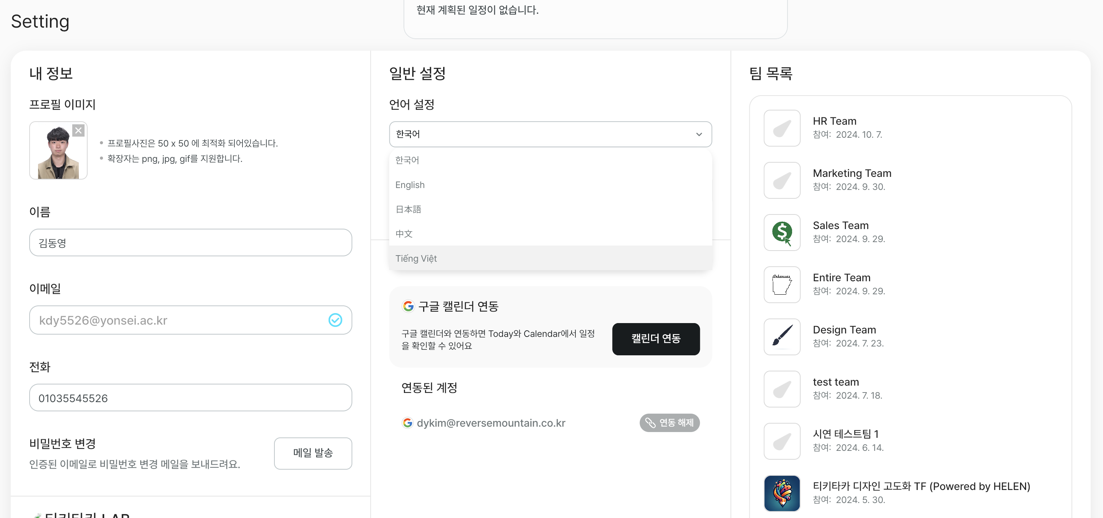Click the email verified checkmark icon
The image size is (1103, 518).
[335, 320]
